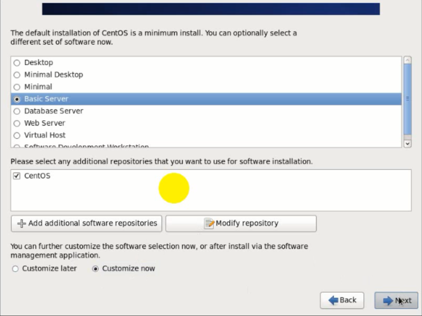Click scrollbar down arrow of software list
Image resolution: width=422 pixels, height=316 pixels.
click(407, 144)
